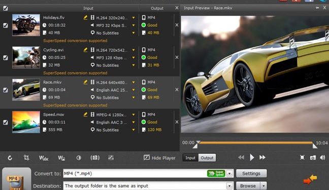Switch preview to the Input tab

pyautogui.click(x=190, y=158)
